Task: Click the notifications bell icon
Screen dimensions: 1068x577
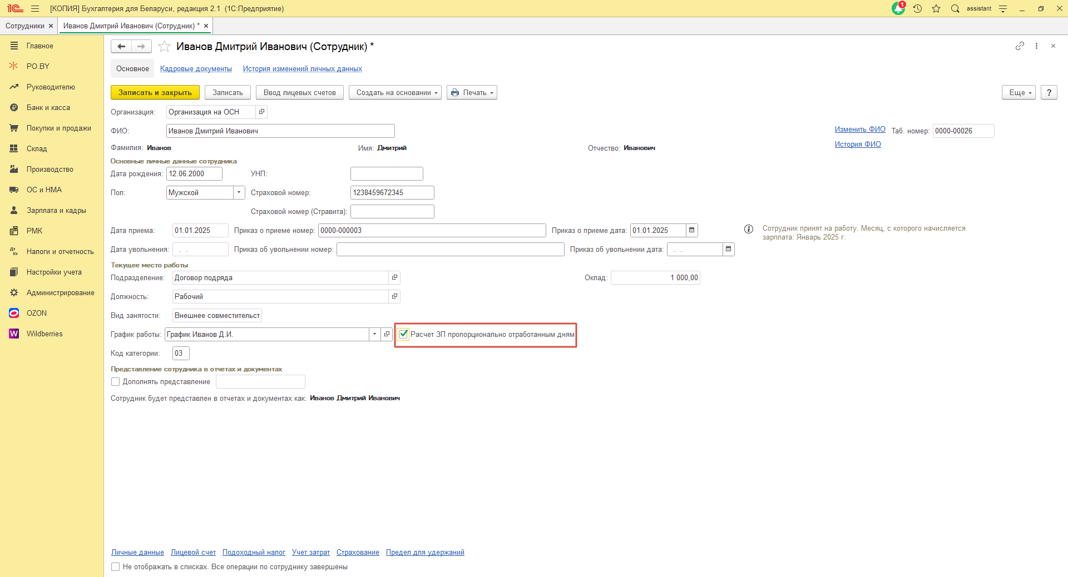Action: pyautogui.click(x=898, y=8)
